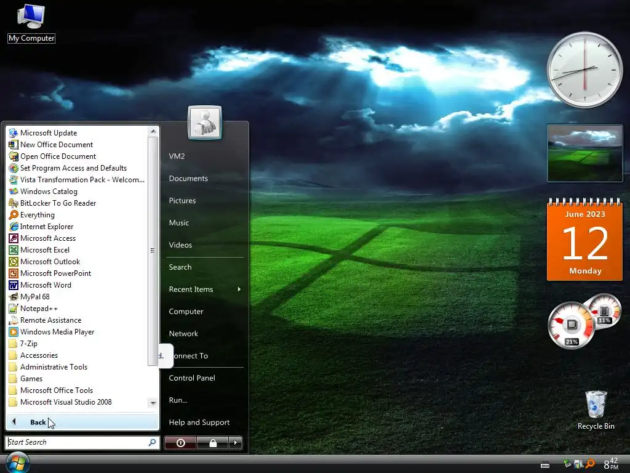Click the Start orb button

18,463
